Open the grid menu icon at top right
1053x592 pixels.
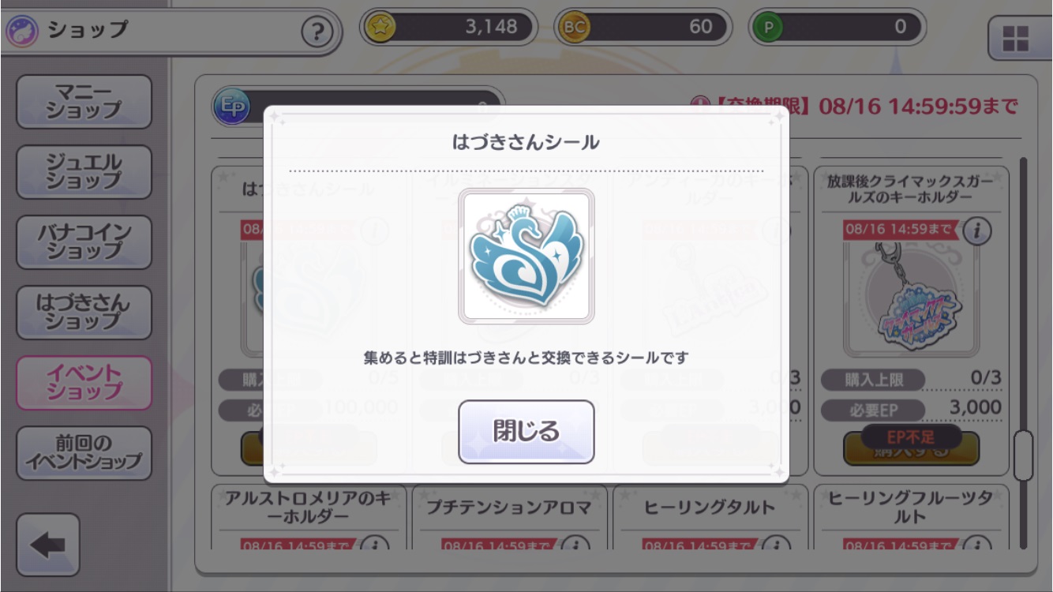click(x=1015, y=38)
